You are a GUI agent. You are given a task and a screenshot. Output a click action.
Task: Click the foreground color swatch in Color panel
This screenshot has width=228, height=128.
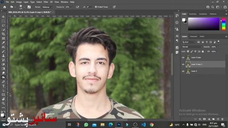tap(184, 20)
